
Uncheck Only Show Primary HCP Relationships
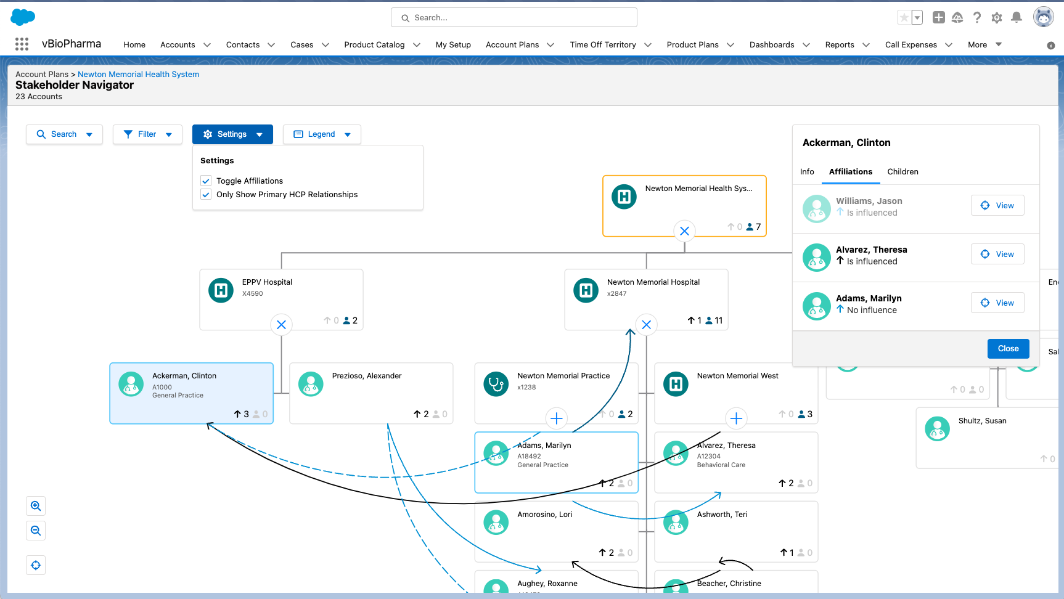pos(206,195)
